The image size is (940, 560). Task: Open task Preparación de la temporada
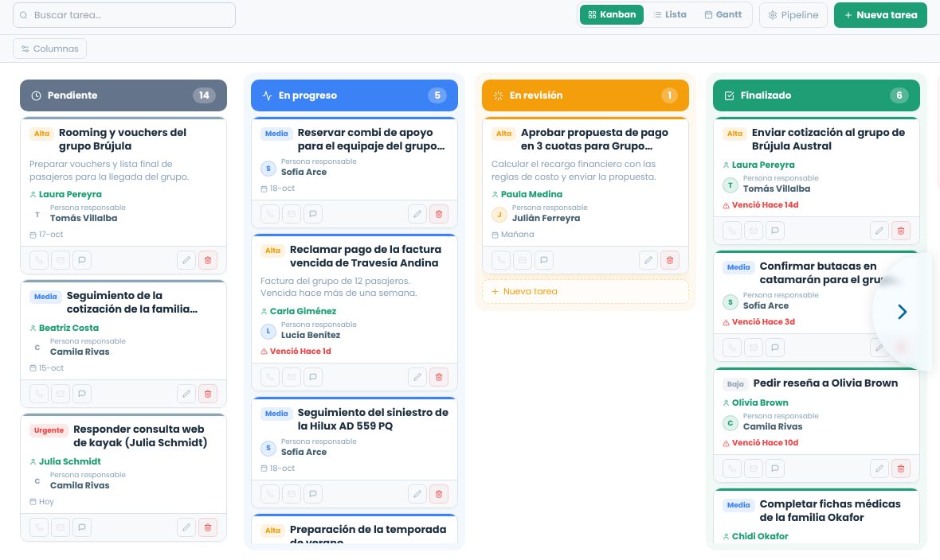(x=367, y=535)
